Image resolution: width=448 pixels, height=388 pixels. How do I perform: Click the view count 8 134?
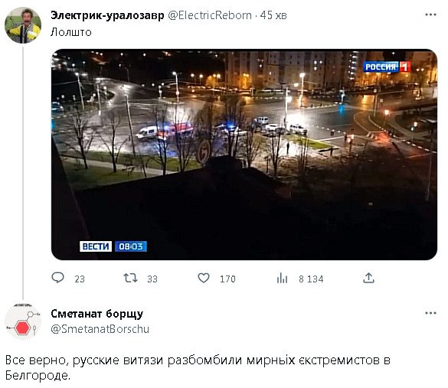click(x=311, y=279)
